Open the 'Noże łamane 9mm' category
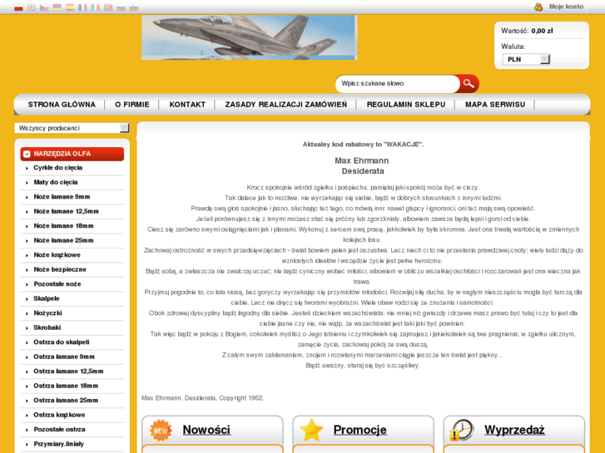 62,197
